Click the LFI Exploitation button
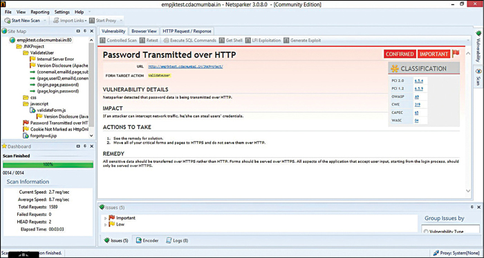This screenshot has width=484, height=258. pos(263,40)
